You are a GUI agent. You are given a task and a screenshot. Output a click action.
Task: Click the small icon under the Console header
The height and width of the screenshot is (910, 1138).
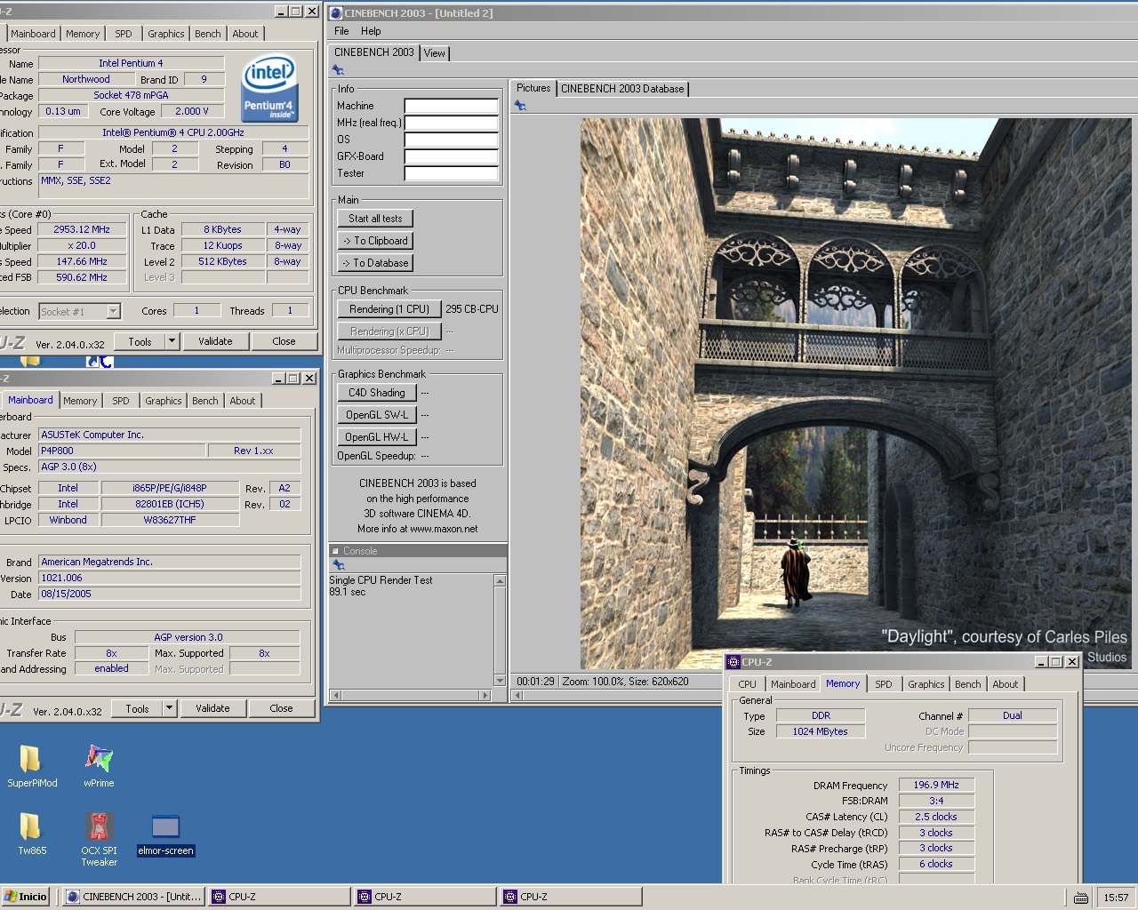[x=338, y=564]
